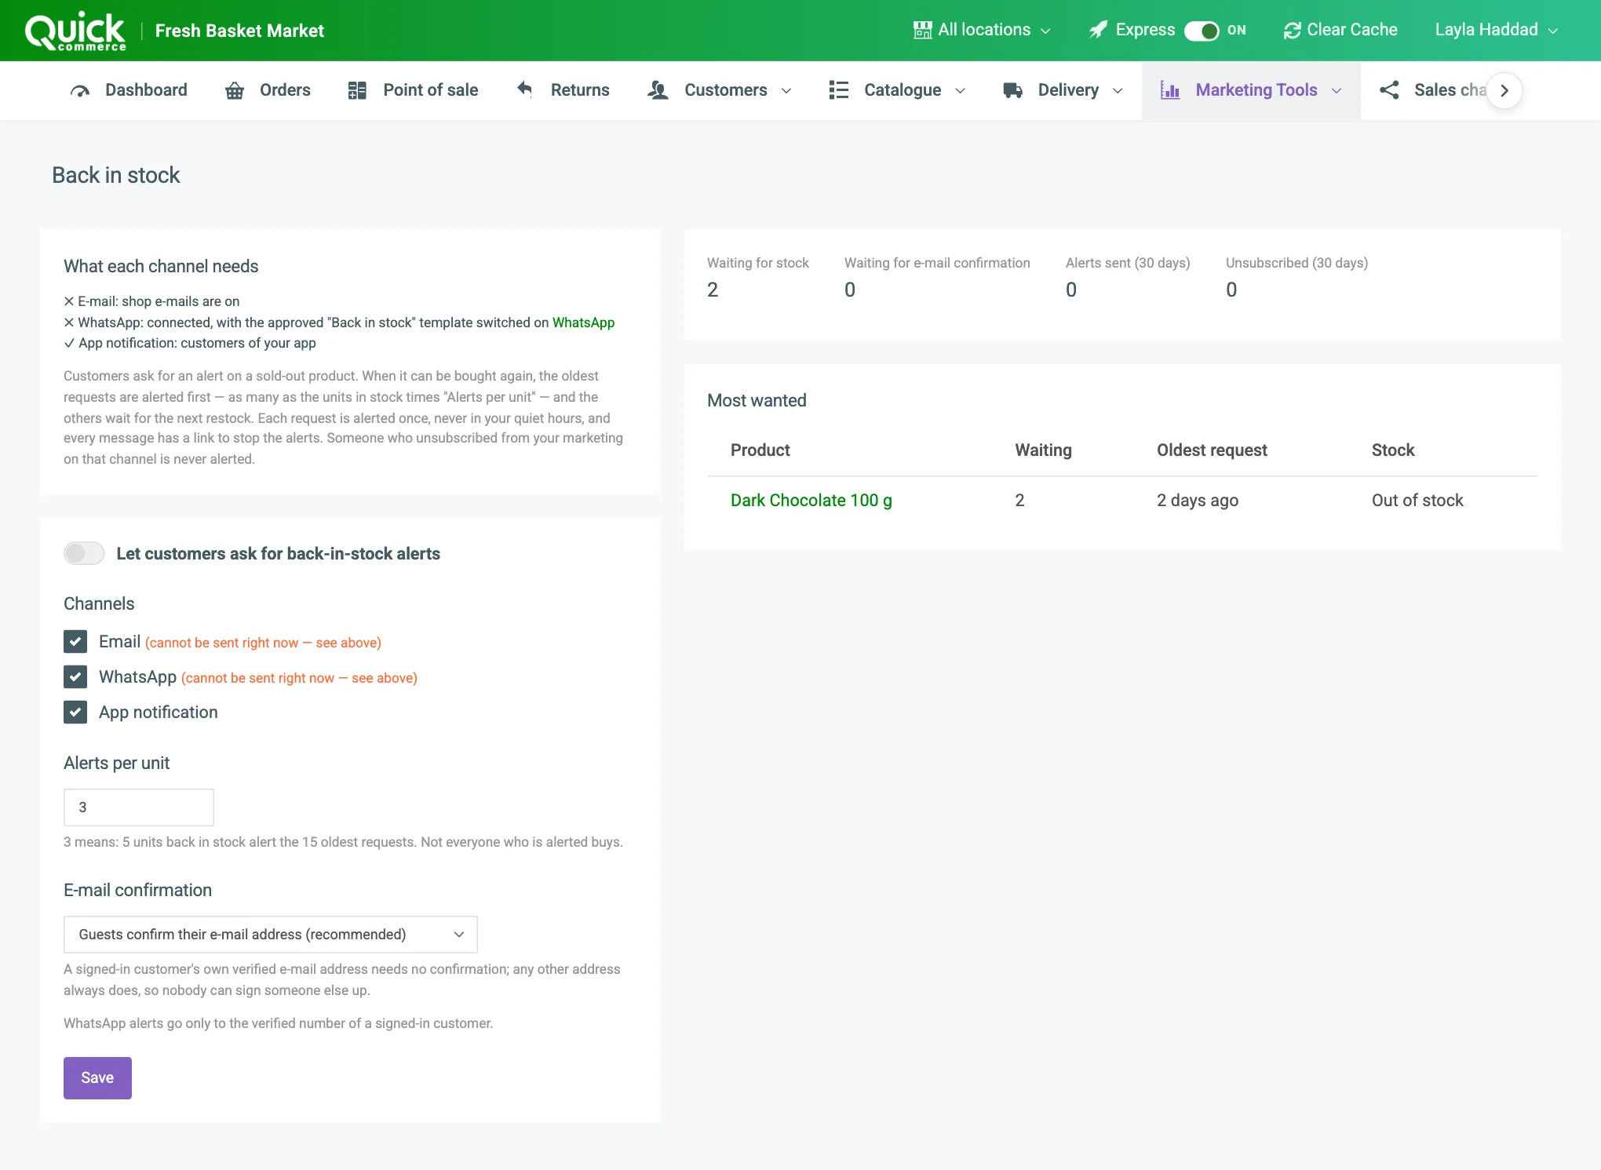Click the Marketing Tools chart icon
Viewport: 1601px width, 1170px height.
(x=1170, y=90)
